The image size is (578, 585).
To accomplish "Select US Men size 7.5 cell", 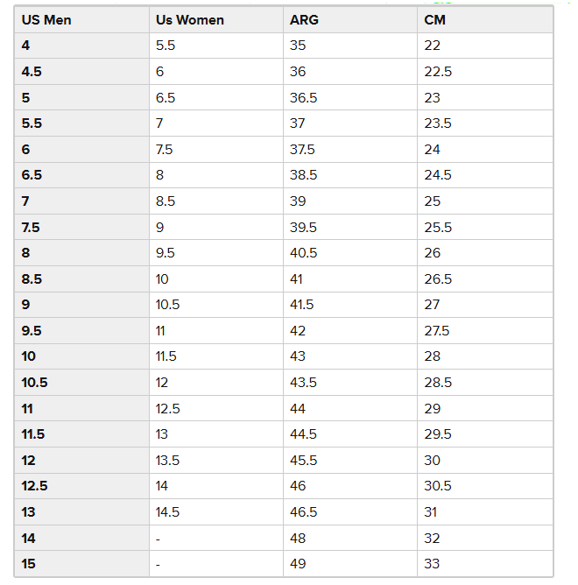I will (x=31, y=228).
